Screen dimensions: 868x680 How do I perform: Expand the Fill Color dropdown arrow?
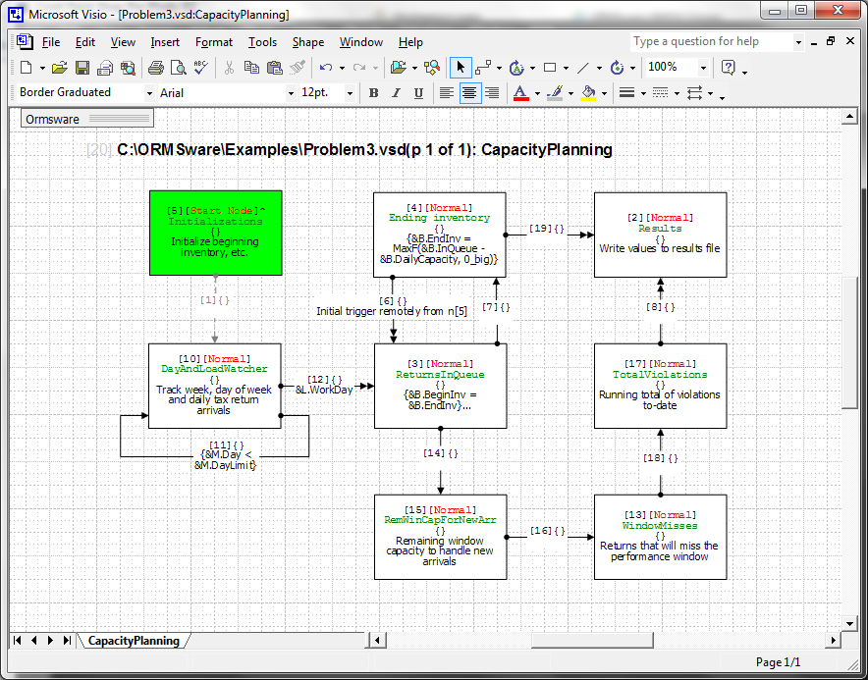(x=604, y=93)
